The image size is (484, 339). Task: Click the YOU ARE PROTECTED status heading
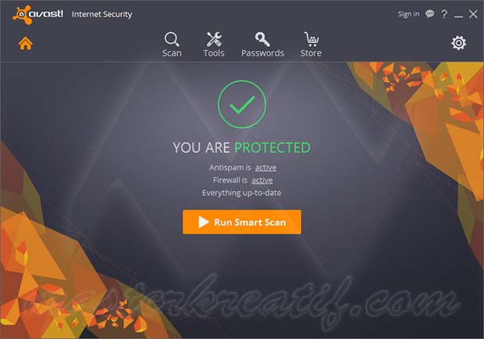click(x=242, y=148)
